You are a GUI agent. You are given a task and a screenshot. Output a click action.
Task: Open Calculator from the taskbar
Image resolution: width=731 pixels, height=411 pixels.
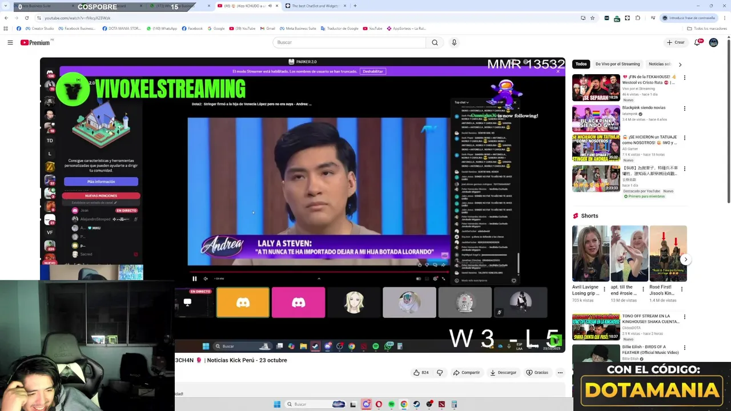point(454,404)
